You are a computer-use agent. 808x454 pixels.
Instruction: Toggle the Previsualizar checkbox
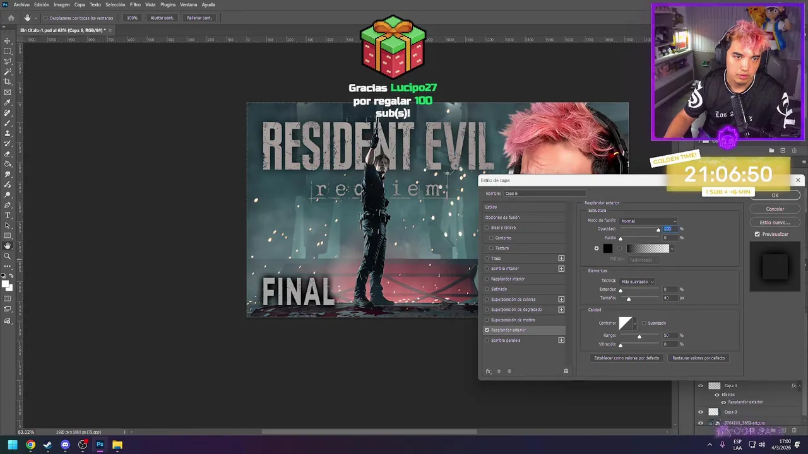point(757,234)
